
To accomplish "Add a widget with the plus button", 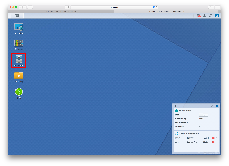I will 175,106.
